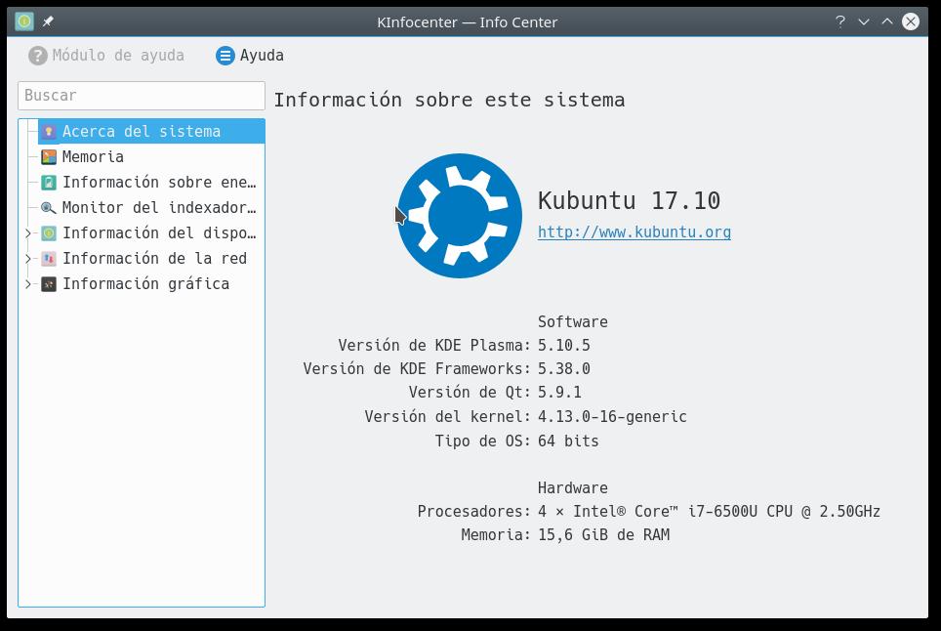Click the KInfocenter app icon in title bar

(x=24, y=21)
